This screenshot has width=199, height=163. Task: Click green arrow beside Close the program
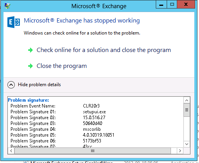point(30,66)
